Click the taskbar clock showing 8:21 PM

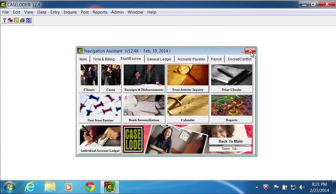[x=319, y=187]
